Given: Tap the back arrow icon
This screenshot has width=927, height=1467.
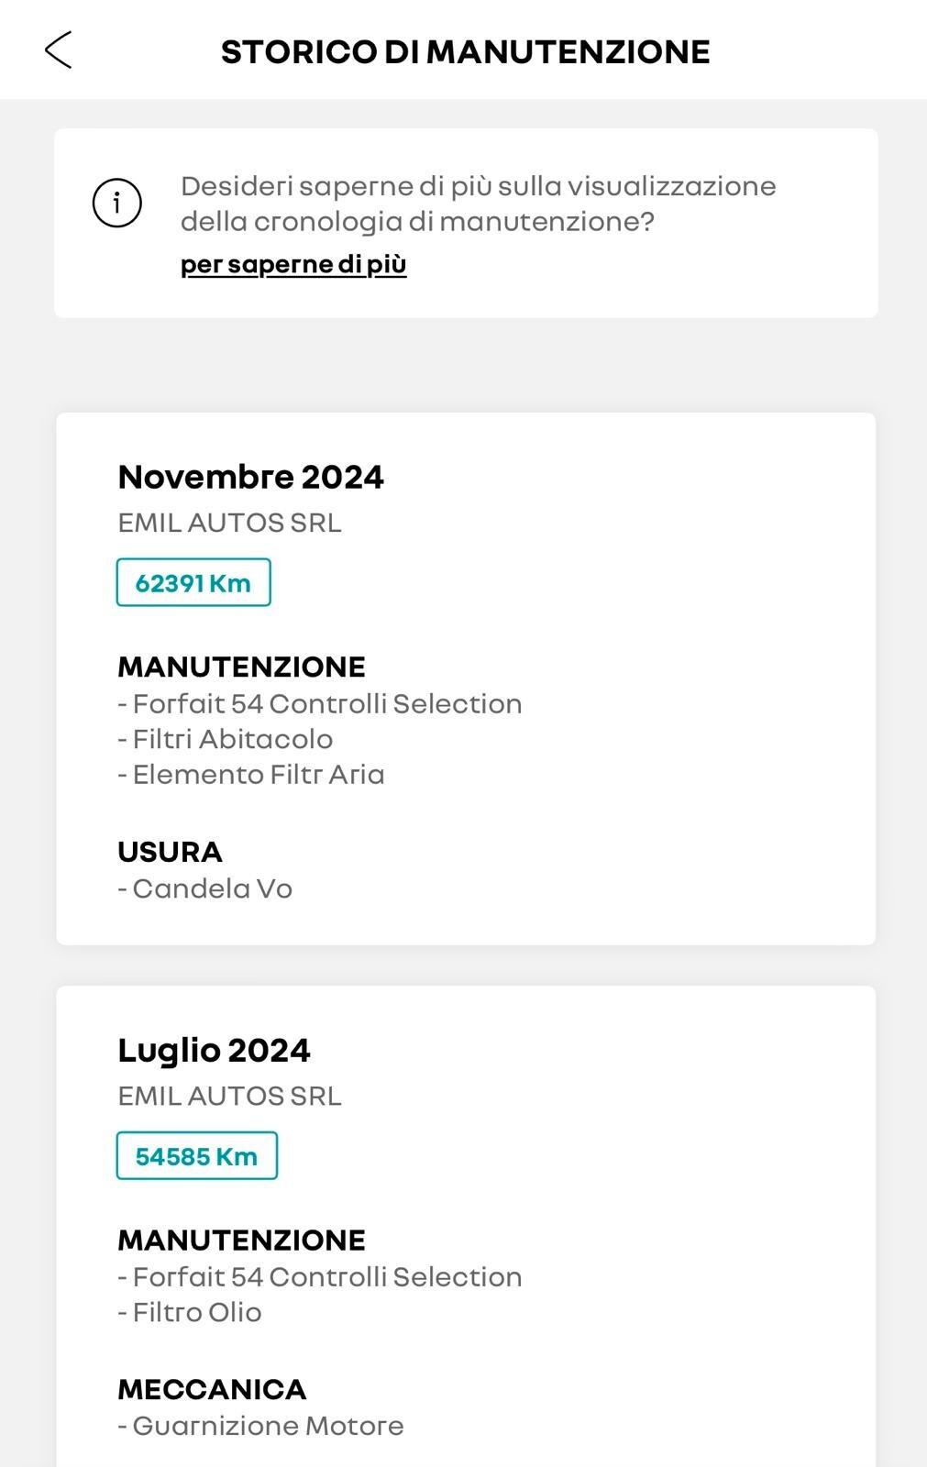Looking at the screenshot, I should [58, 50].
